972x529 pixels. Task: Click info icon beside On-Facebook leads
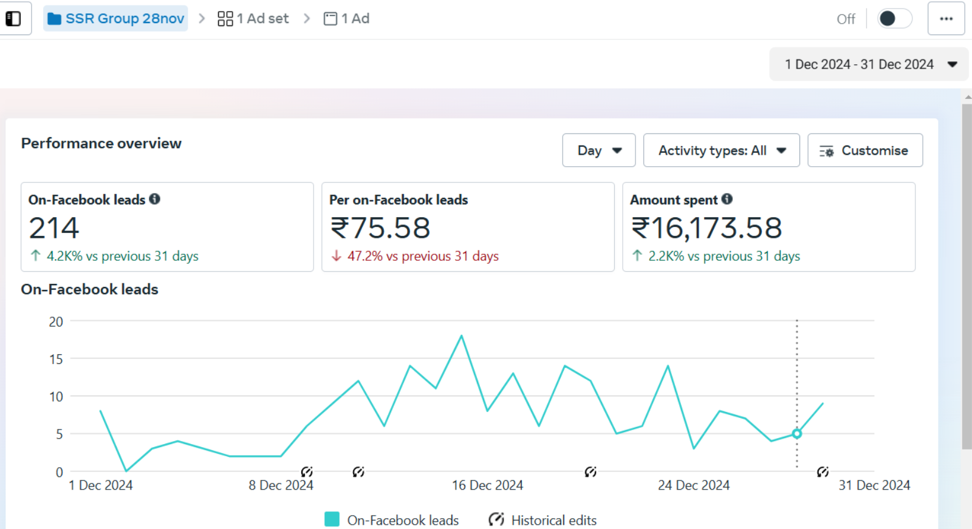(155, 199)
